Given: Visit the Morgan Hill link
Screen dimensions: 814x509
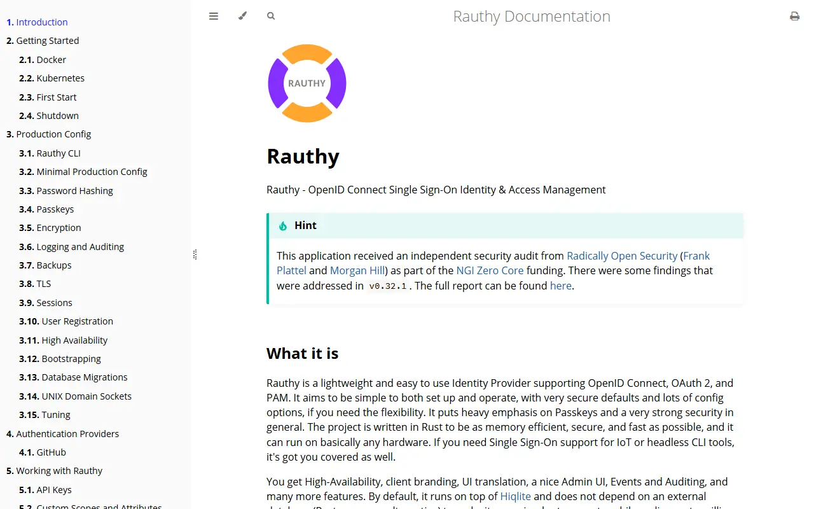Looking at the screenshot, I should click(x=357, y=270).
